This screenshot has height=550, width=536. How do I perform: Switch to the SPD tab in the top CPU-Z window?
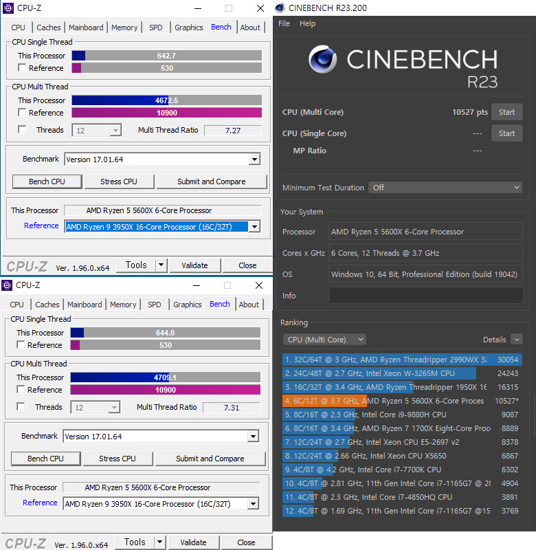pos(156,27)
